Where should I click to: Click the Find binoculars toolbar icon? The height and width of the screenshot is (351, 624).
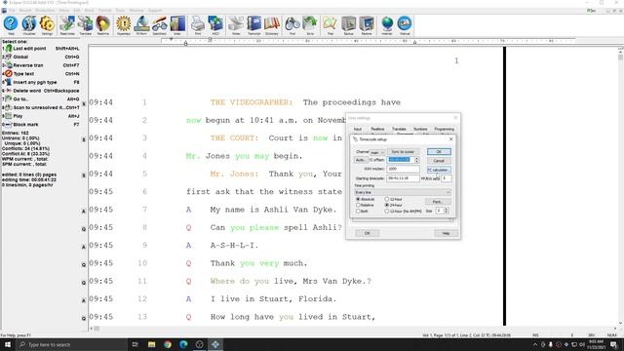[292, 24]
